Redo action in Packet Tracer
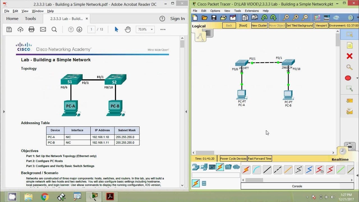The image size is (359, 202). pyautogui.click(x=273, y=18)
